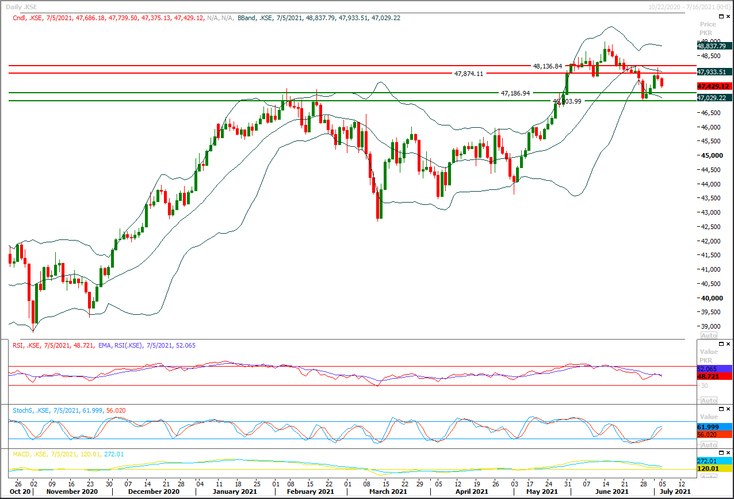Select the 47,874.11 resistance level label
The width and height of the screenshot is (734, 499).
click(469, 74)
